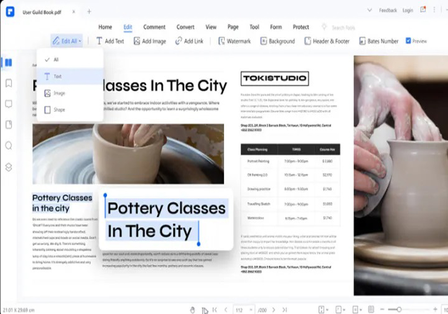448x314 pixels.
Task: Zoom out with the minus button
Action: (x=382, y=310)
